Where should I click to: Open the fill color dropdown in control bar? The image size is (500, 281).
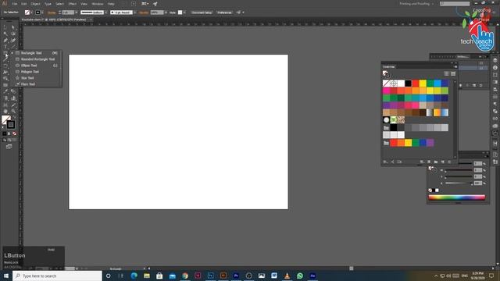(x=31, y=12)
